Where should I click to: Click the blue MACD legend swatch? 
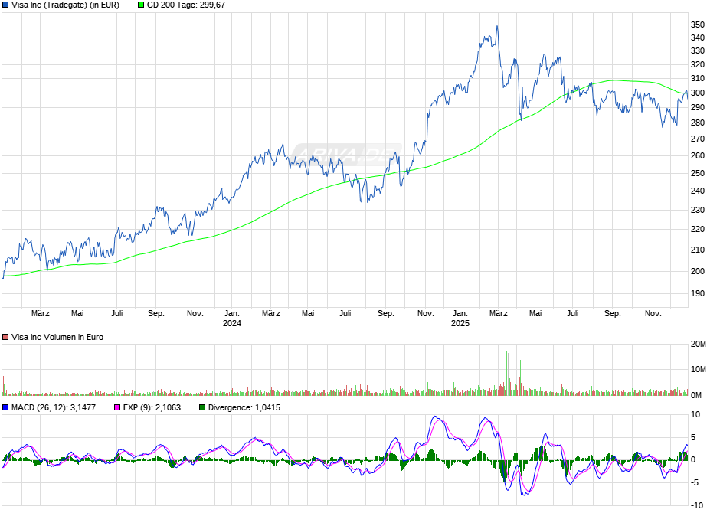[5, 407]
